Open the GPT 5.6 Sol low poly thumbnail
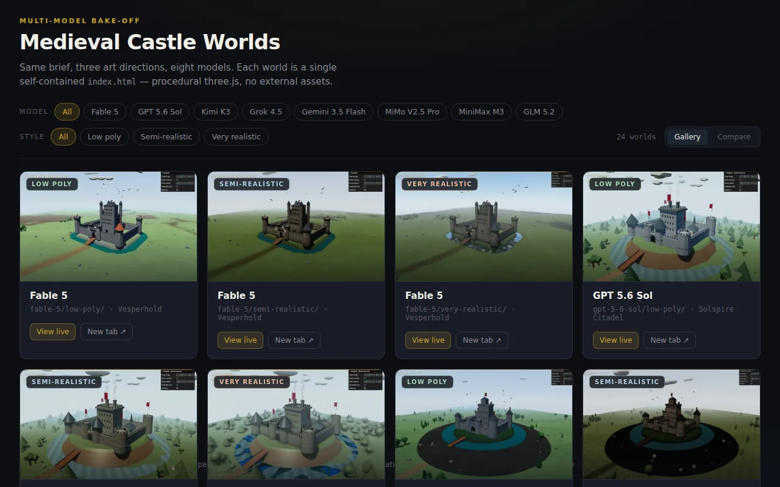 [672, 226]
